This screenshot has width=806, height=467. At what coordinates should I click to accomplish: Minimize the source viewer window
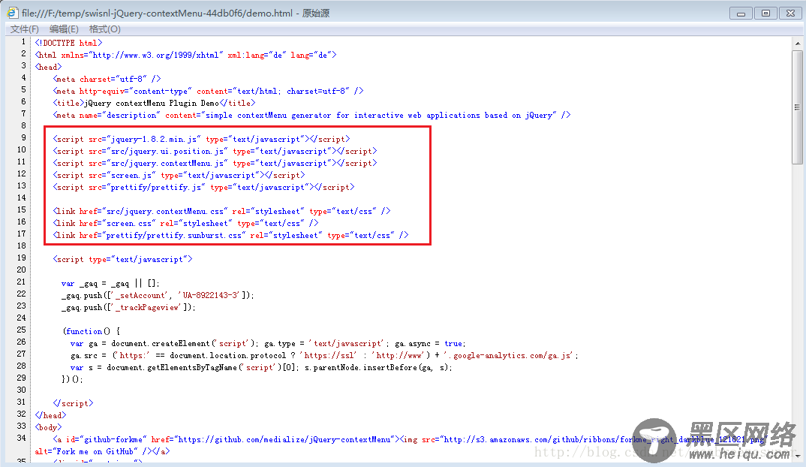click(x=741, y=14)
